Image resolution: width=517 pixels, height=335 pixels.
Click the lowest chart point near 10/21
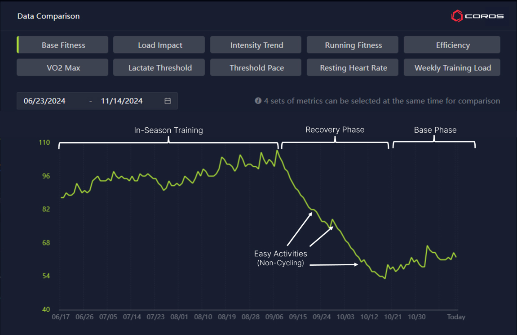click(x=385, y=278)
